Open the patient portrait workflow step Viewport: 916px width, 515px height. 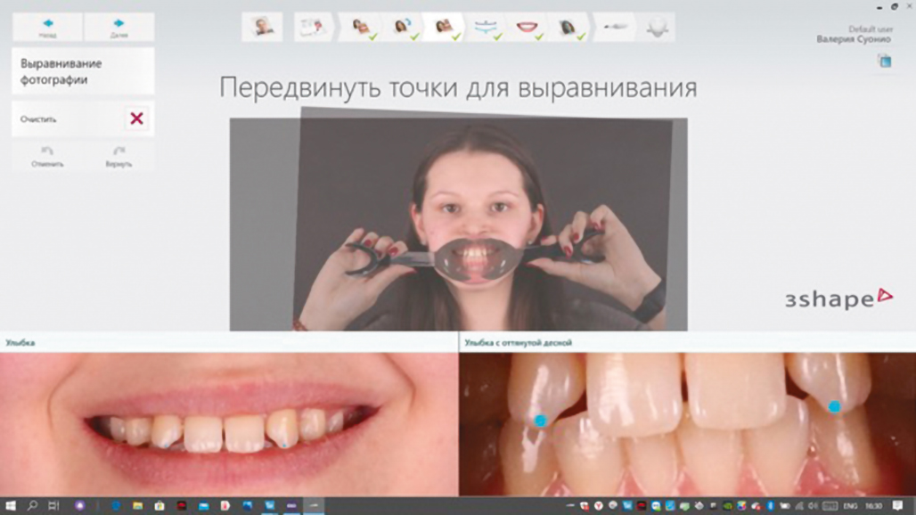[x=262, y=27]
